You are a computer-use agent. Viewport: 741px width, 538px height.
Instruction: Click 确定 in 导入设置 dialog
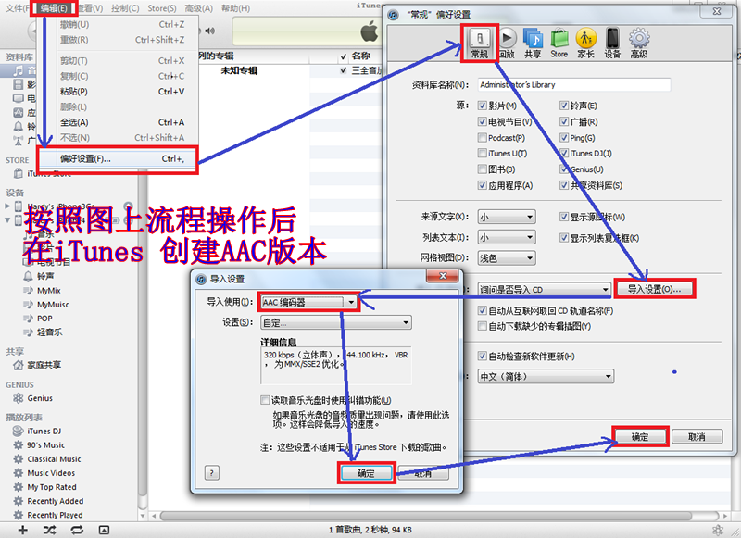(366, 473)
